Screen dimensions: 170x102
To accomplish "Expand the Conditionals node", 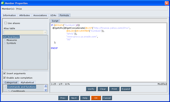I will (x=8, y=91).
